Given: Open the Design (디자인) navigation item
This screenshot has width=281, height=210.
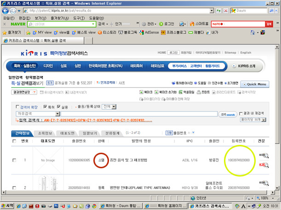Looking at the screenshot, I should 48,66.
